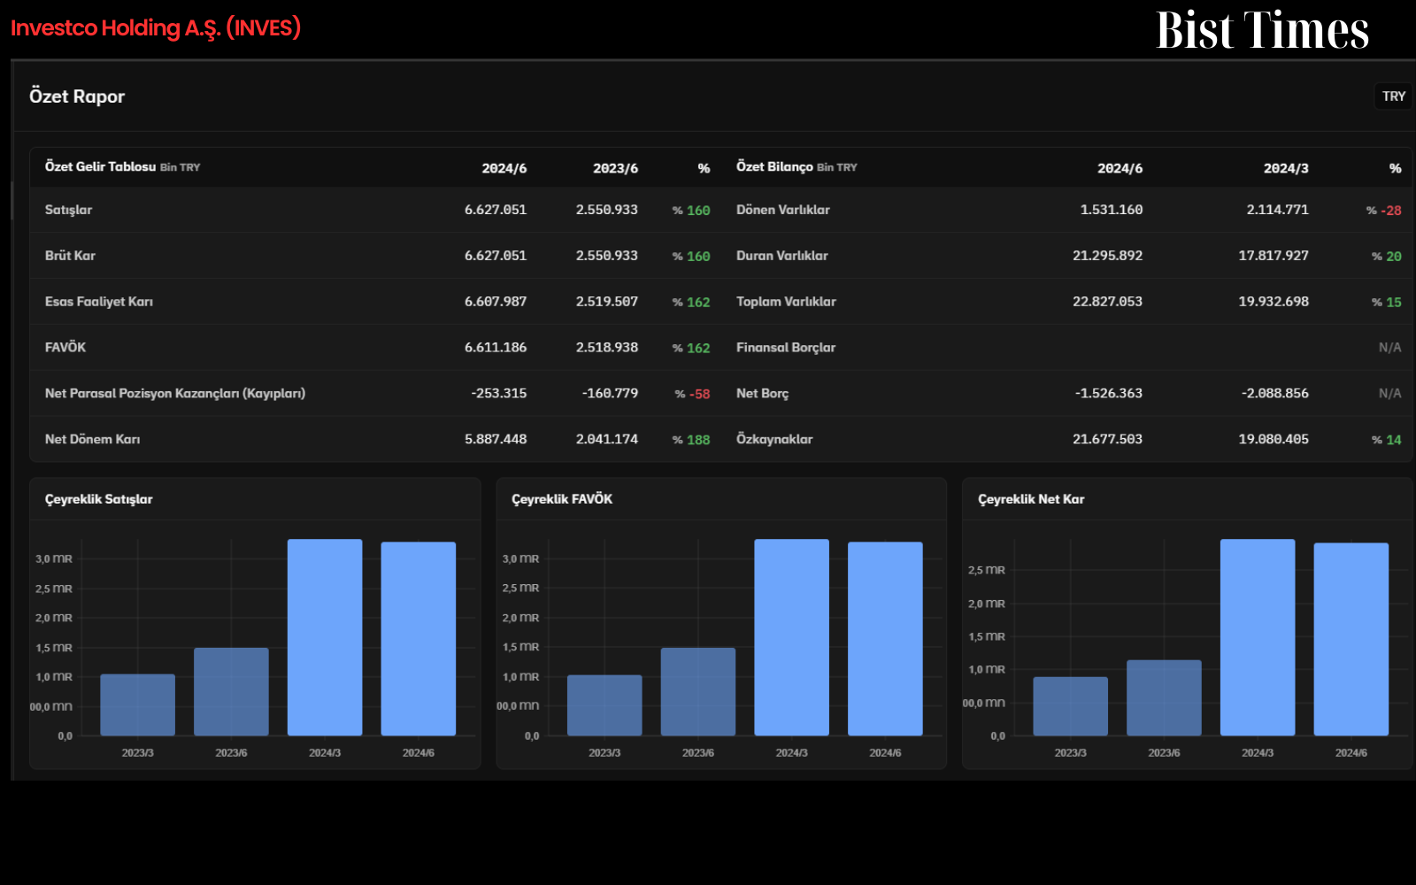Click the Esas Faaliyet Karı label

tap(99, 302)
